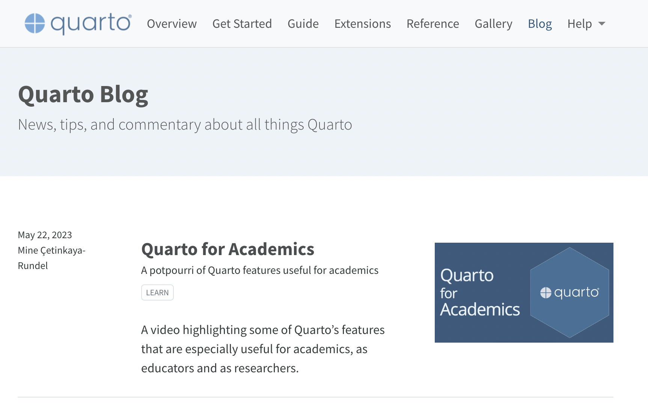Open the Extensions page
The width and height of the screenshot is (648, 408).
[363, 24]
